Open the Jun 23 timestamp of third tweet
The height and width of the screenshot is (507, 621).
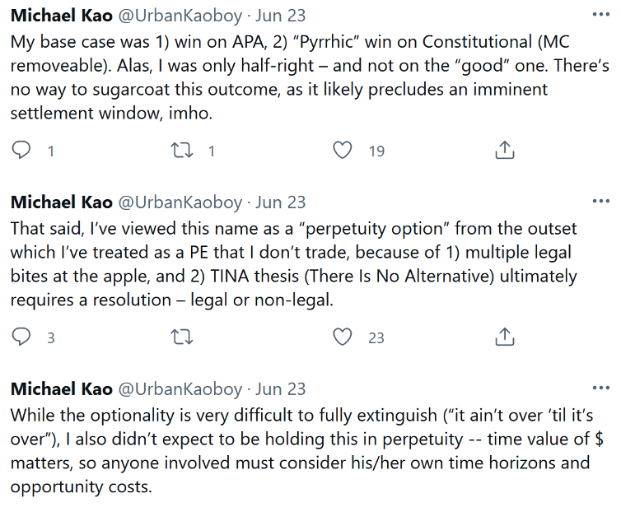click(x=280, y=389)
